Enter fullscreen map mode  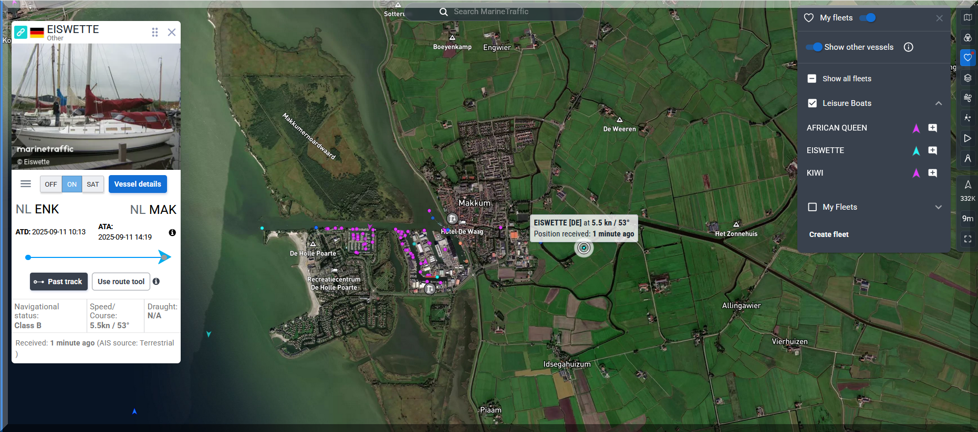(967, 239)
